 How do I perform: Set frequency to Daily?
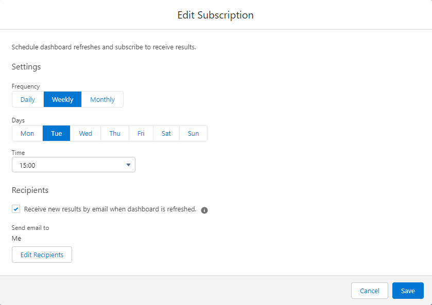[x=28, y=99]
